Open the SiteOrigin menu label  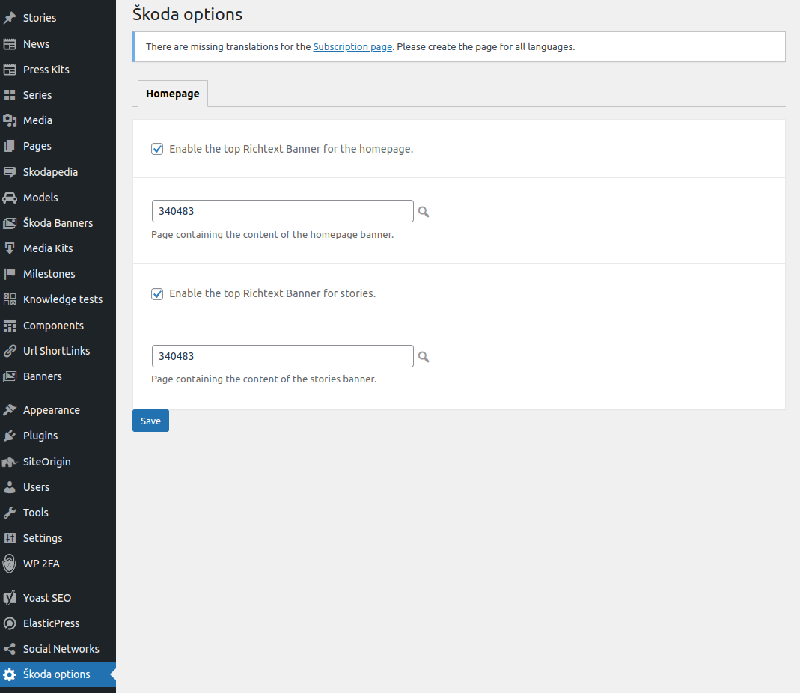coord(47,462)
